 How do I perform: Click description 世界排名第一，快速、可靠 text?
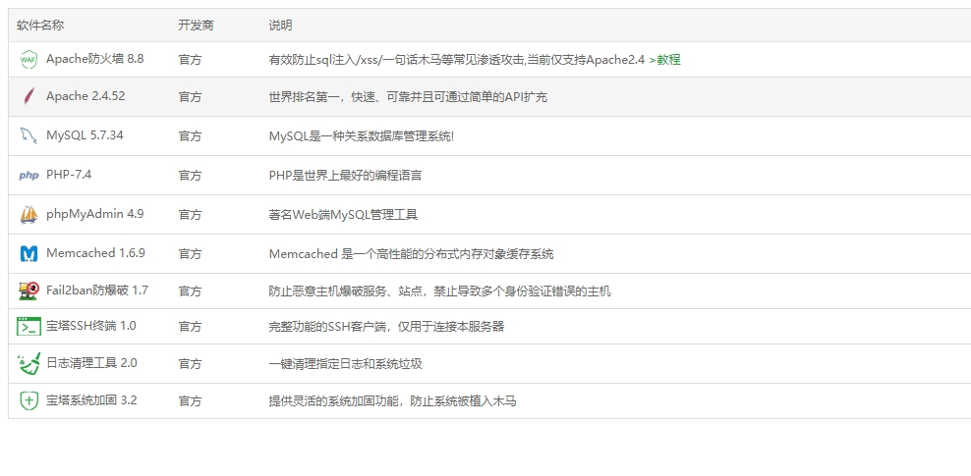click(x=408, y=96)
